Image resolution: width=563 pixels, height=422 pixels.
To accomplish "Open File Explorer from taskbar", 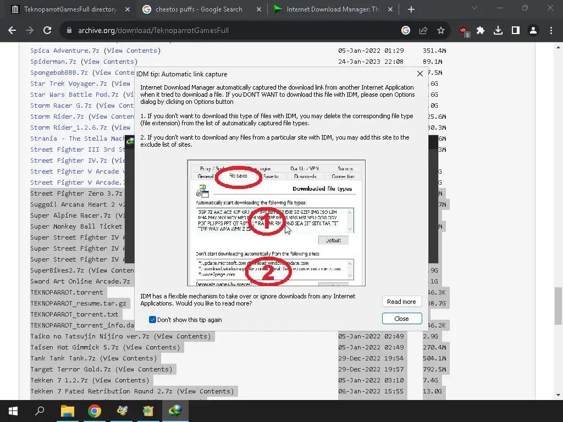I will (67, 411).
